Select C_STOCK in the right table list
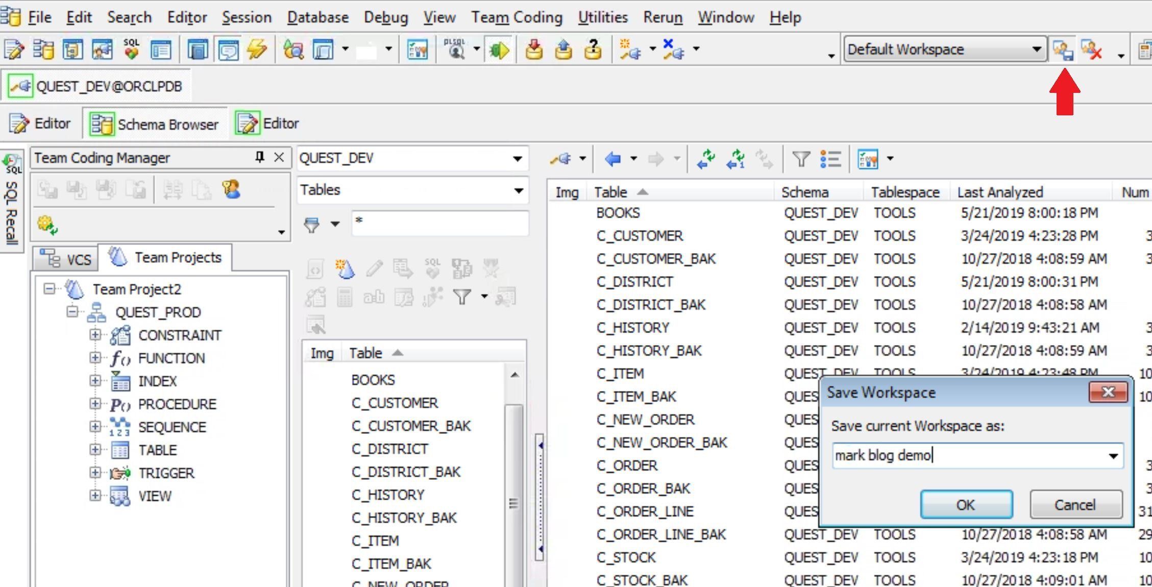This screenshot has height=587, width=1152. point(626,557)
